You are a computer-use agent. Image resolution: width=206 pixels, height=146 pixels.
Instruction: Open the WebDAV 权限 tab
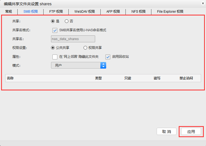(84, 12)
